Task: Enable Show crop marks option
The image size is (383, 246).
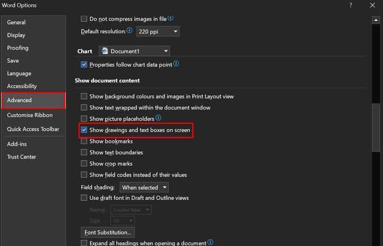Action: click(84, 164)
